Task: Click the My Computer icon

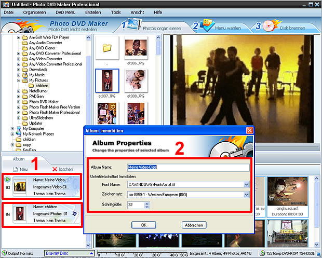Action: [19, 129]
